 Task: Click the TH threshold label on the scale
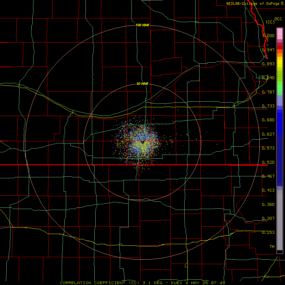click(x=272, y=247)
